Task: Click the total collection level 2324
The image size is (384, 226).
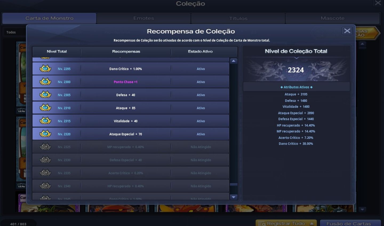Action: click(296, 70)
